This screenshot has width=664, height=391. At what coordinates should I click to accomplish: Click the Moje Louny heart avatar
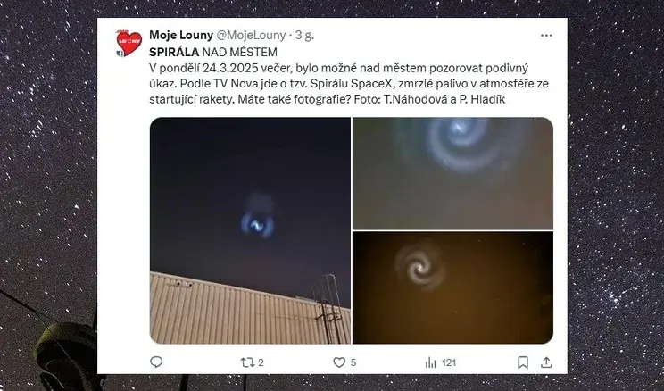tap(129, 43)
